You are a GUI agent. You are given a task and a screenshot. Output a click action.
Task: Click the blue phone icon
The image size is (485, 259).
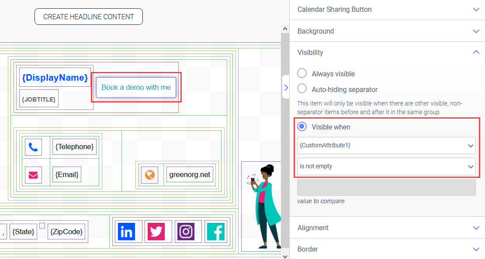click(x=33, y=147)
